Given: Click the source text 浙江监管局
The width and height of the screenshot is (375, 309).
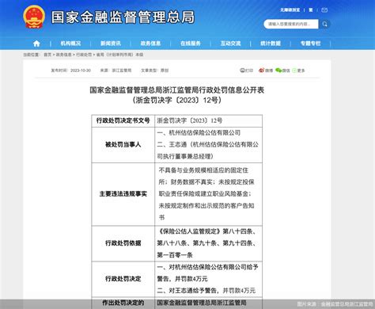Looking at the screenshot, I should (x=122, y=71).
